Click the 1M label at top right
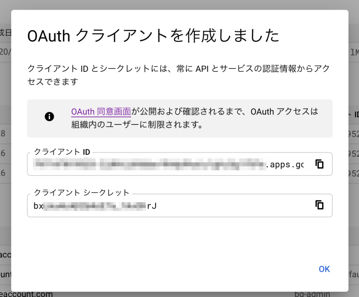The height and width of the screenshot is (297, 359). click(x=353, y=52)
